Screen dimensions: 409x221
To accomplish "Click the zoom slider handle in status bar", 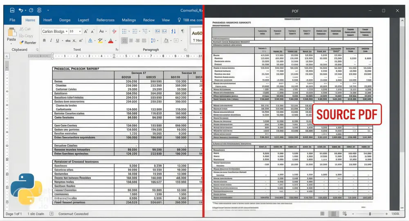I will [370, 214].
